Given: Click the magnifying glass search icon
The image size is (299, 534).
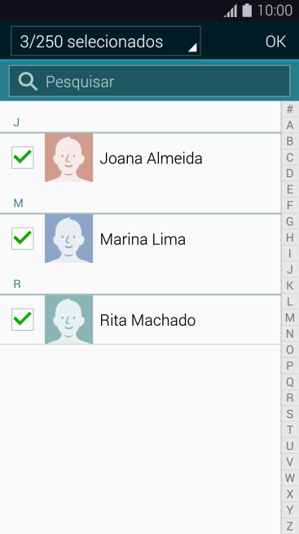Looking at the screenshot, I should (x=28, y=82).
